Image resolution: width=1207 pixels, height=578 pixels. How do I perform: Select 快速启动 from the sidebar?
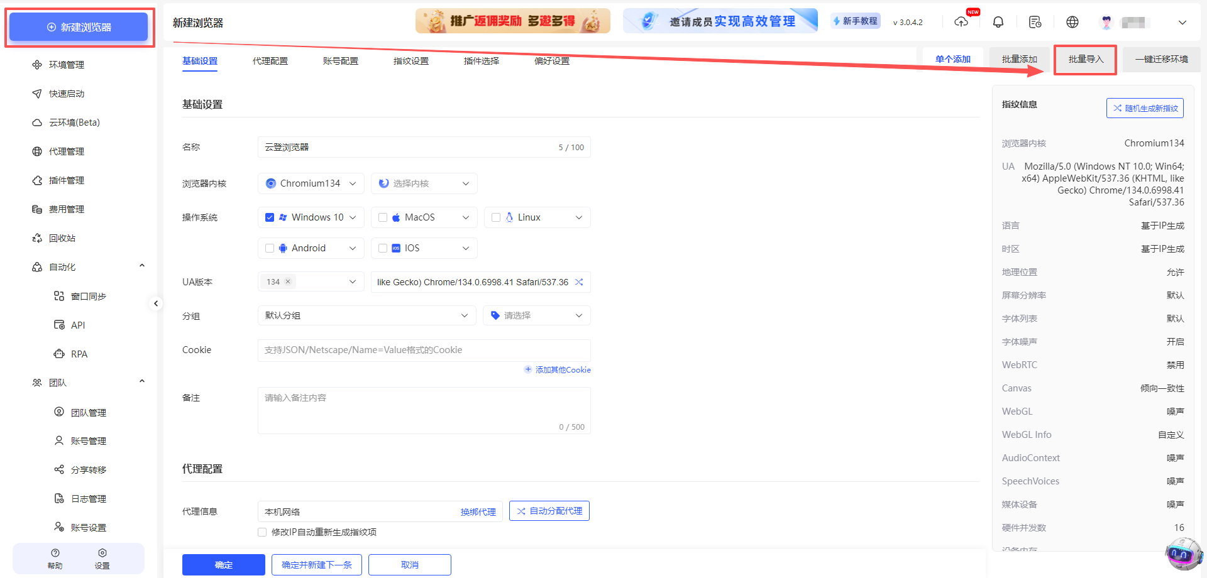(67, 93)
